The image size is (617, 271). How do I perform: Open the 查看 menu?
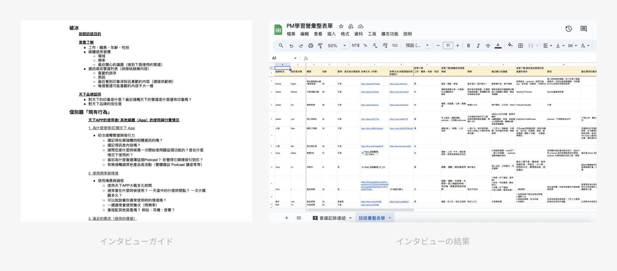(318, 34)
